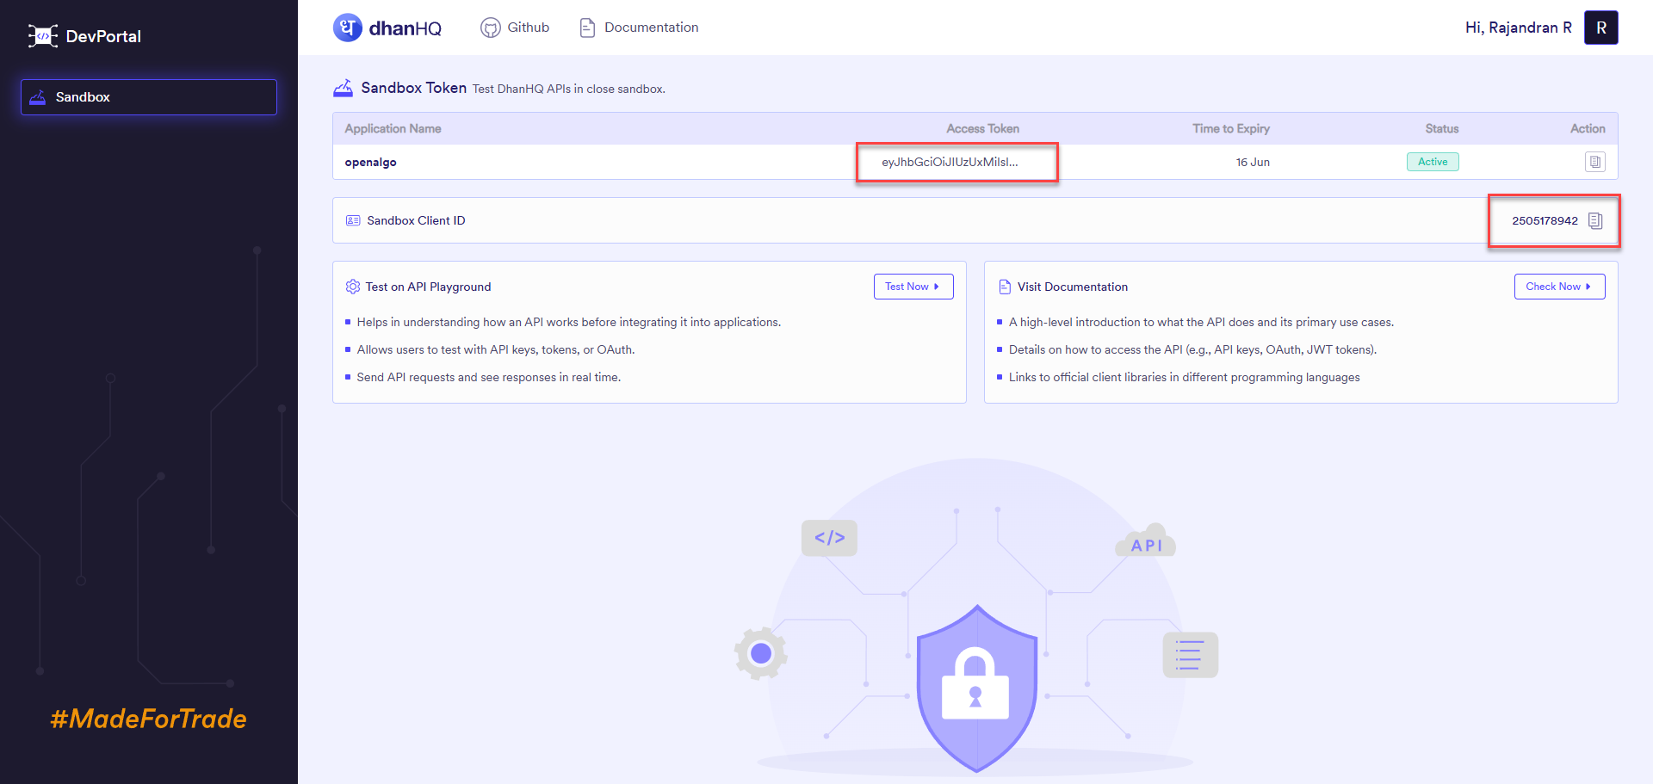The width and height of the screenshot is (1653, 784).
Task: Click the Access Token column header
Action: coord(982,128)
